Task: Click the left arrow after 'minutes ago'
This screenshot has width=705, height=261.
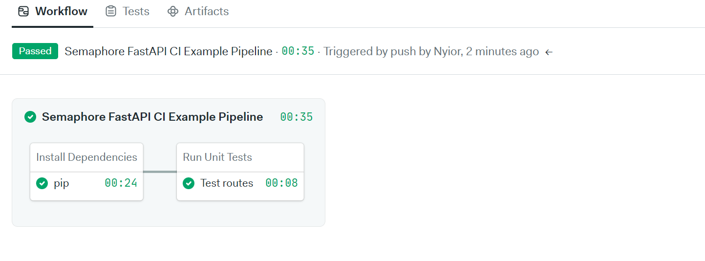Action: pos(549,52)
